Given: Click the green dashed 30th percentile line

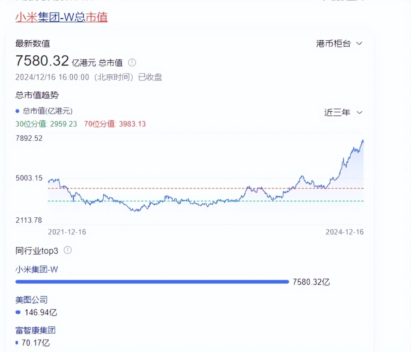Looking at the screenshot, I should [x=171, y=201].
